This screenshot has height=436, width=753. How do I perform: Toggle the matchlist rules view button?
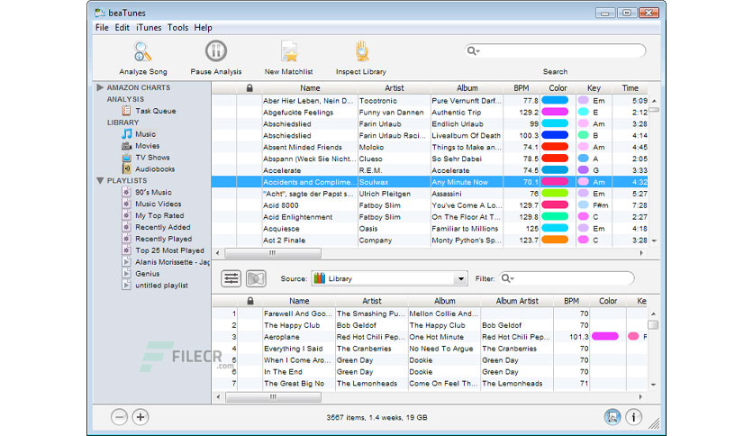tap(231, 278)
